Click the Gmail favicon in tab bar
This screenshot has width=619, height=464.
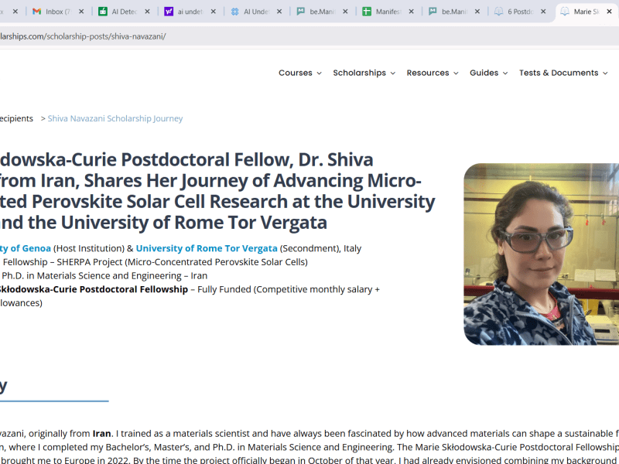pos(36,12)
